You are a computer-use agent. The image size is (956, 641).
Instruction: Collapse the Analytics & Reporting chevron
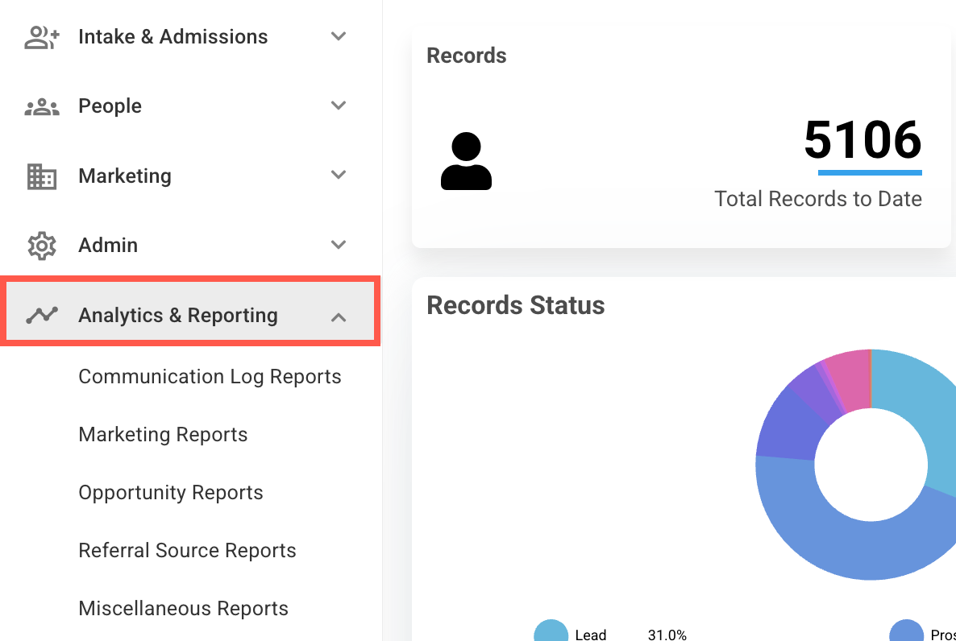pos(339,316)
